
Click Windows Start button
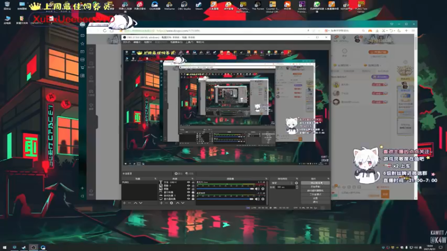4,247
